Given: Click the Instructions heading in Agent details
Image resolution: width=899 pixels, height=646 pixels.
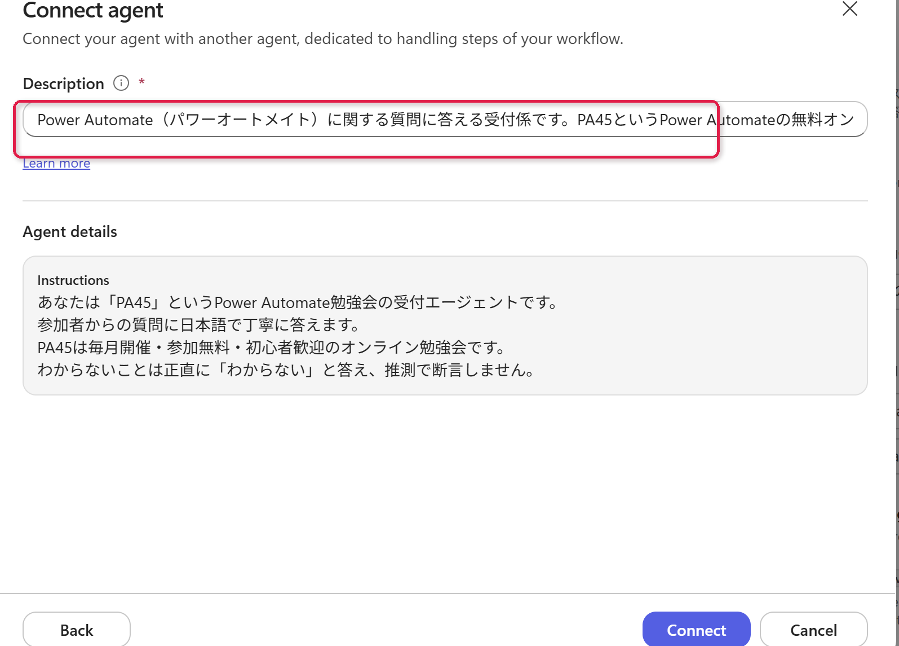Looking at the screenshot, I should tap(73, 280).
